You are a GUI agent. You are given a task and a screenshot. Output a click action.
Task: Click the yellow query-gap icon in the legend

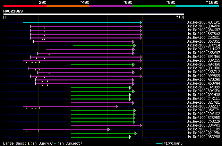point(28,144)
